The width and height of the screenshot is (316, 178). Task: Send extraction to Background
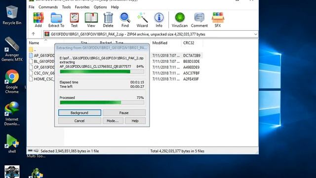[x=79, y=113]
